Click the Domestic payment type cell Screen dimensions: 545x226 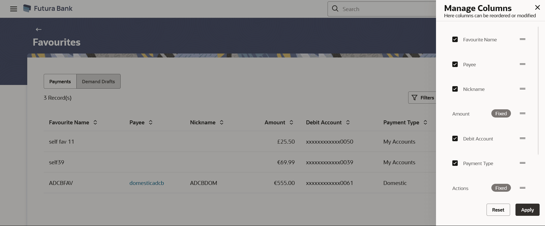point(395,183)
